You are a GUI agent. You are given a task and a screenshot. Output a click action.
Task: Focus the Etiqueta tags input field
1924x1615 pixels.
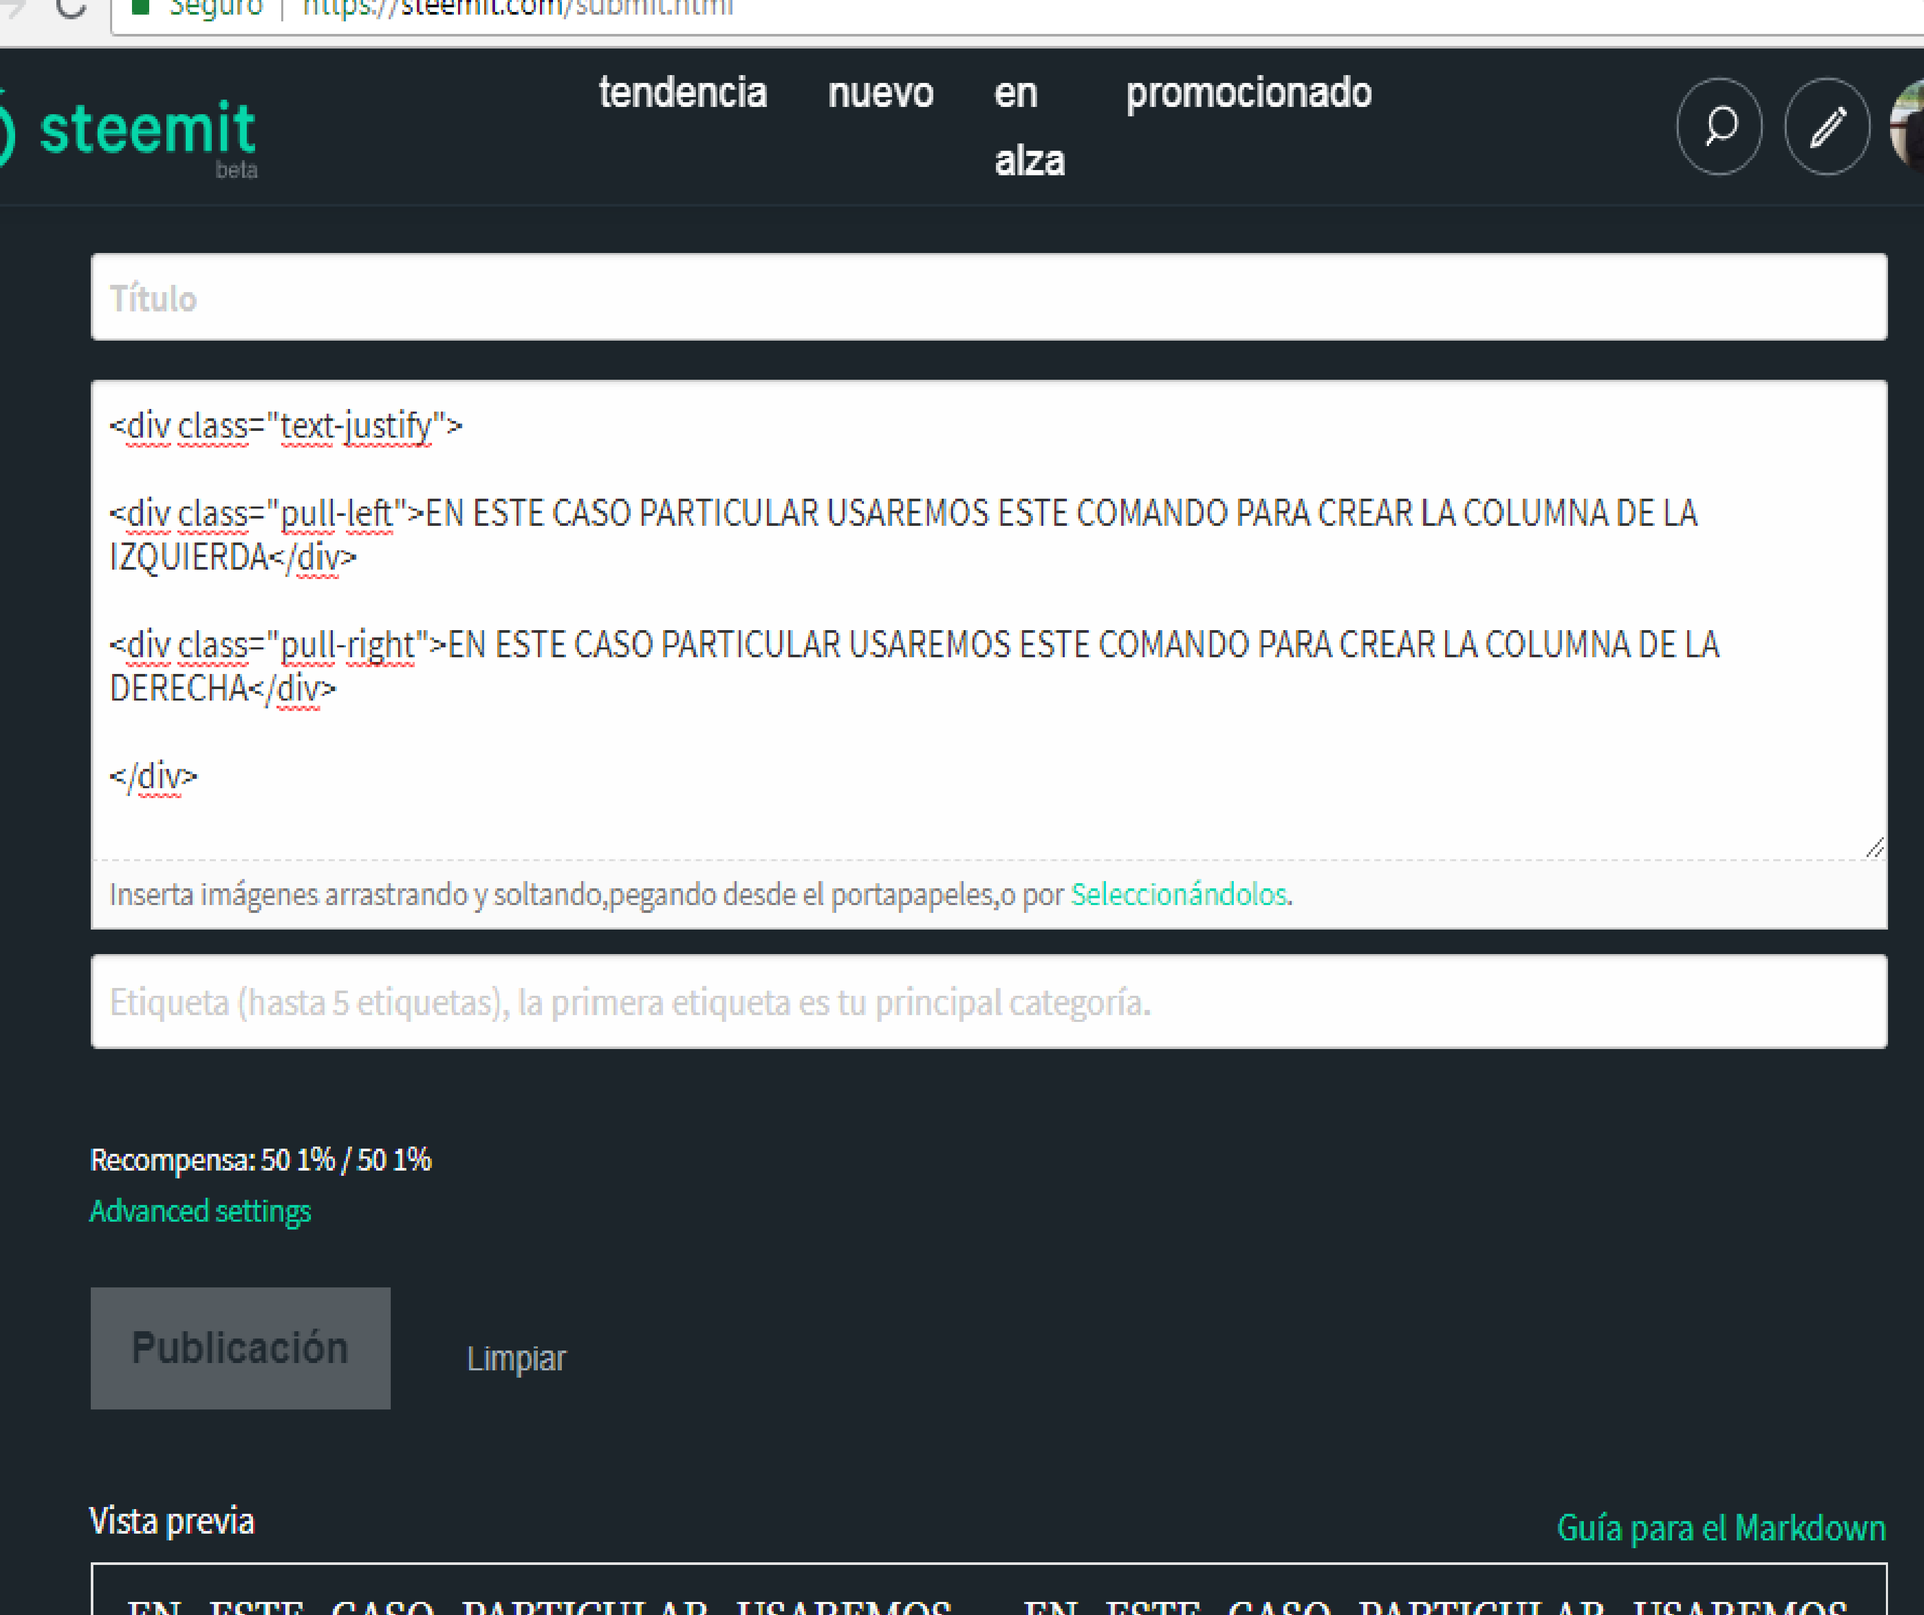pyautogui.click(x=989, y=1001)
